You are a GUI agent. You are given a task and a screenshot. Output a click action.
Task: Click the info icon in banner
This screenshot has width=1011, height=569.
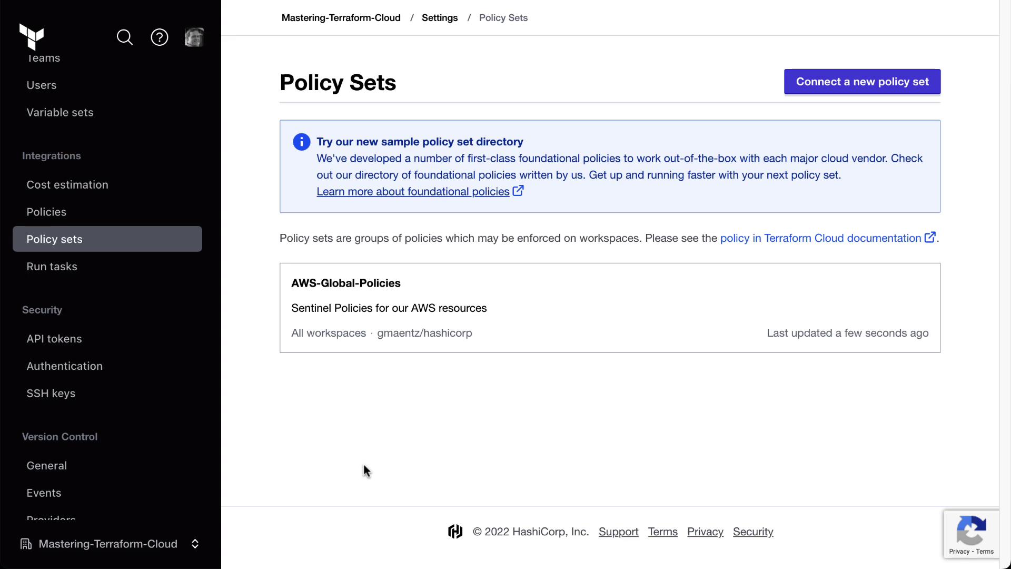[x=302, y=142]
